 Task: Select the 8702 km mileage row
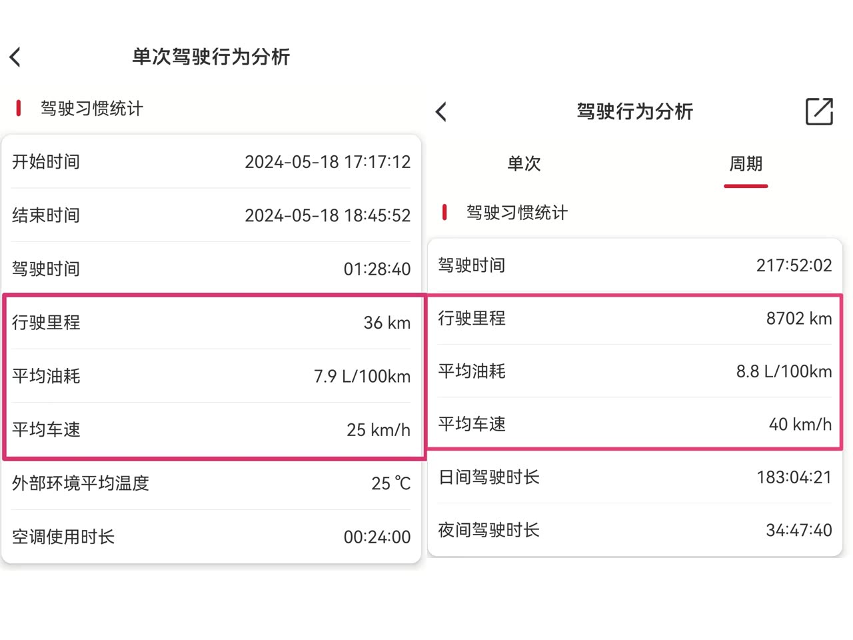coord(634,319)
